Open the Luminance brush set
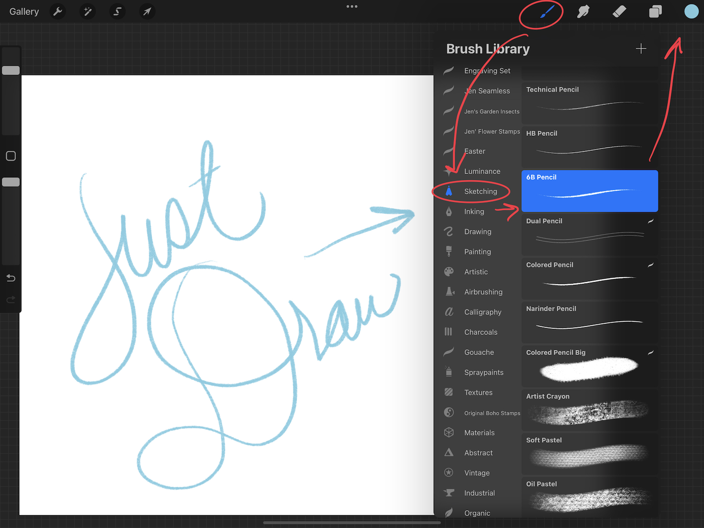The image size is (704, 528). coord(478,171)
